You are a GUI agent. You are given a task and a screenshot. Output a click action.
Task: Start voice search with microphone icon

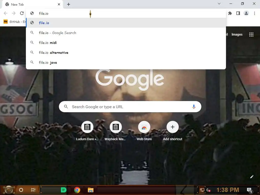click(x=194, y=107)
